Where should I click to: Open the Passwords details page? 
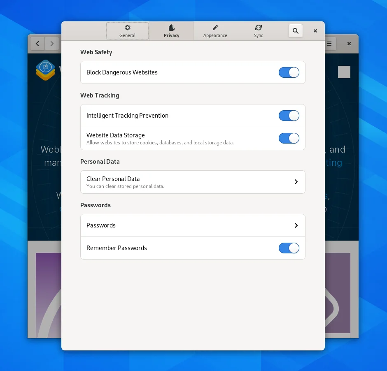pyautogui.click(x=296, y=225)
